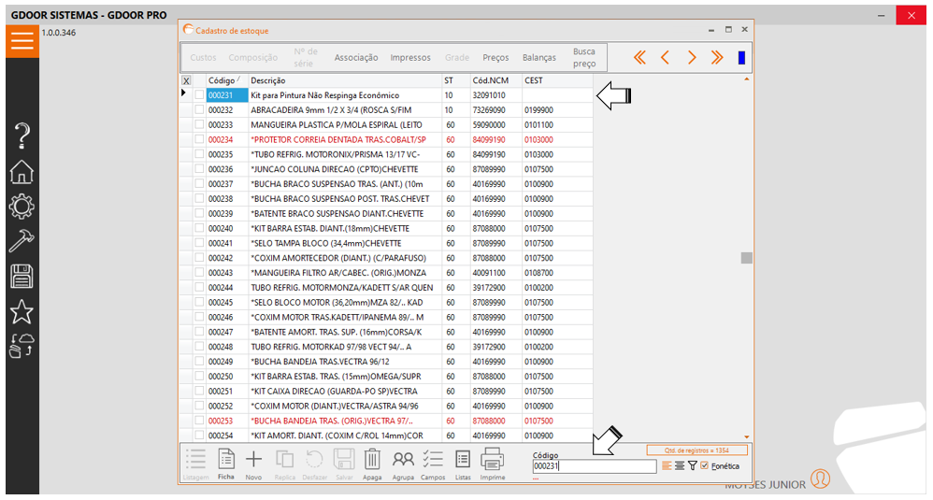Open the Agrupa grouping icon
Viewport: 933px width, 500px height.
[x=403, y=459]
